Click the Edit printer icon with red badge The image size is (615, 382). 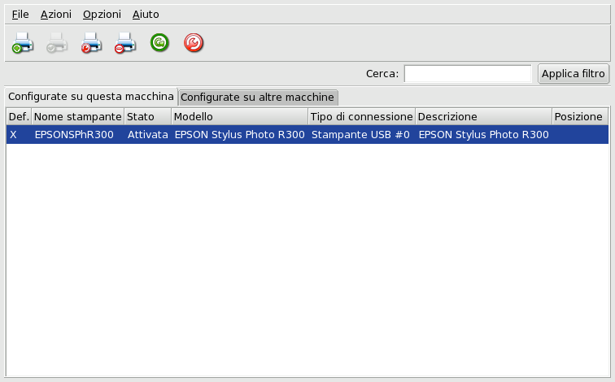[x=91, y=43]
